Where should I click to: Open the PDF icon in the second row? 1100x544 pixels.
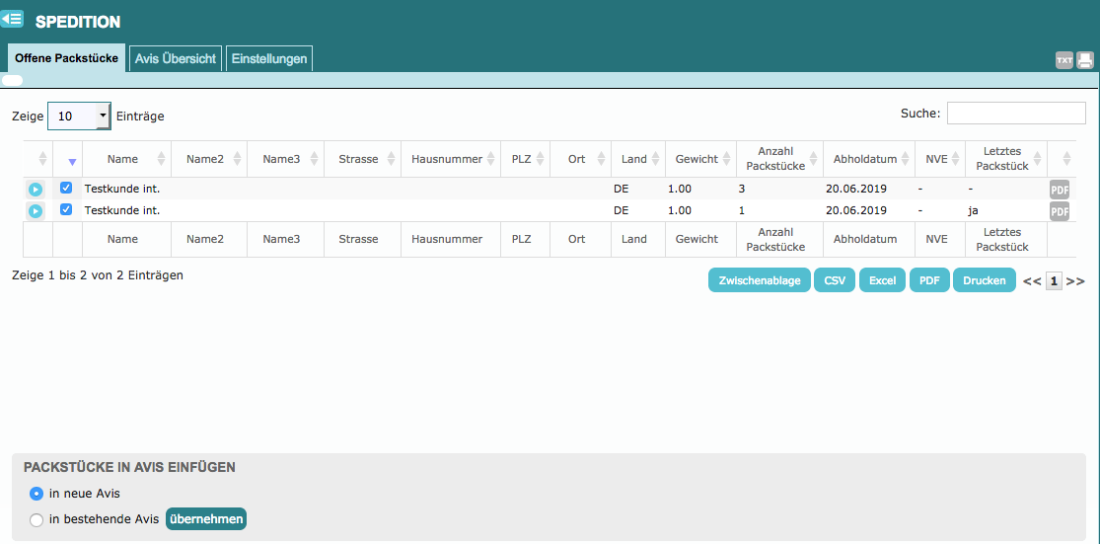click(x=1060, y=211)
